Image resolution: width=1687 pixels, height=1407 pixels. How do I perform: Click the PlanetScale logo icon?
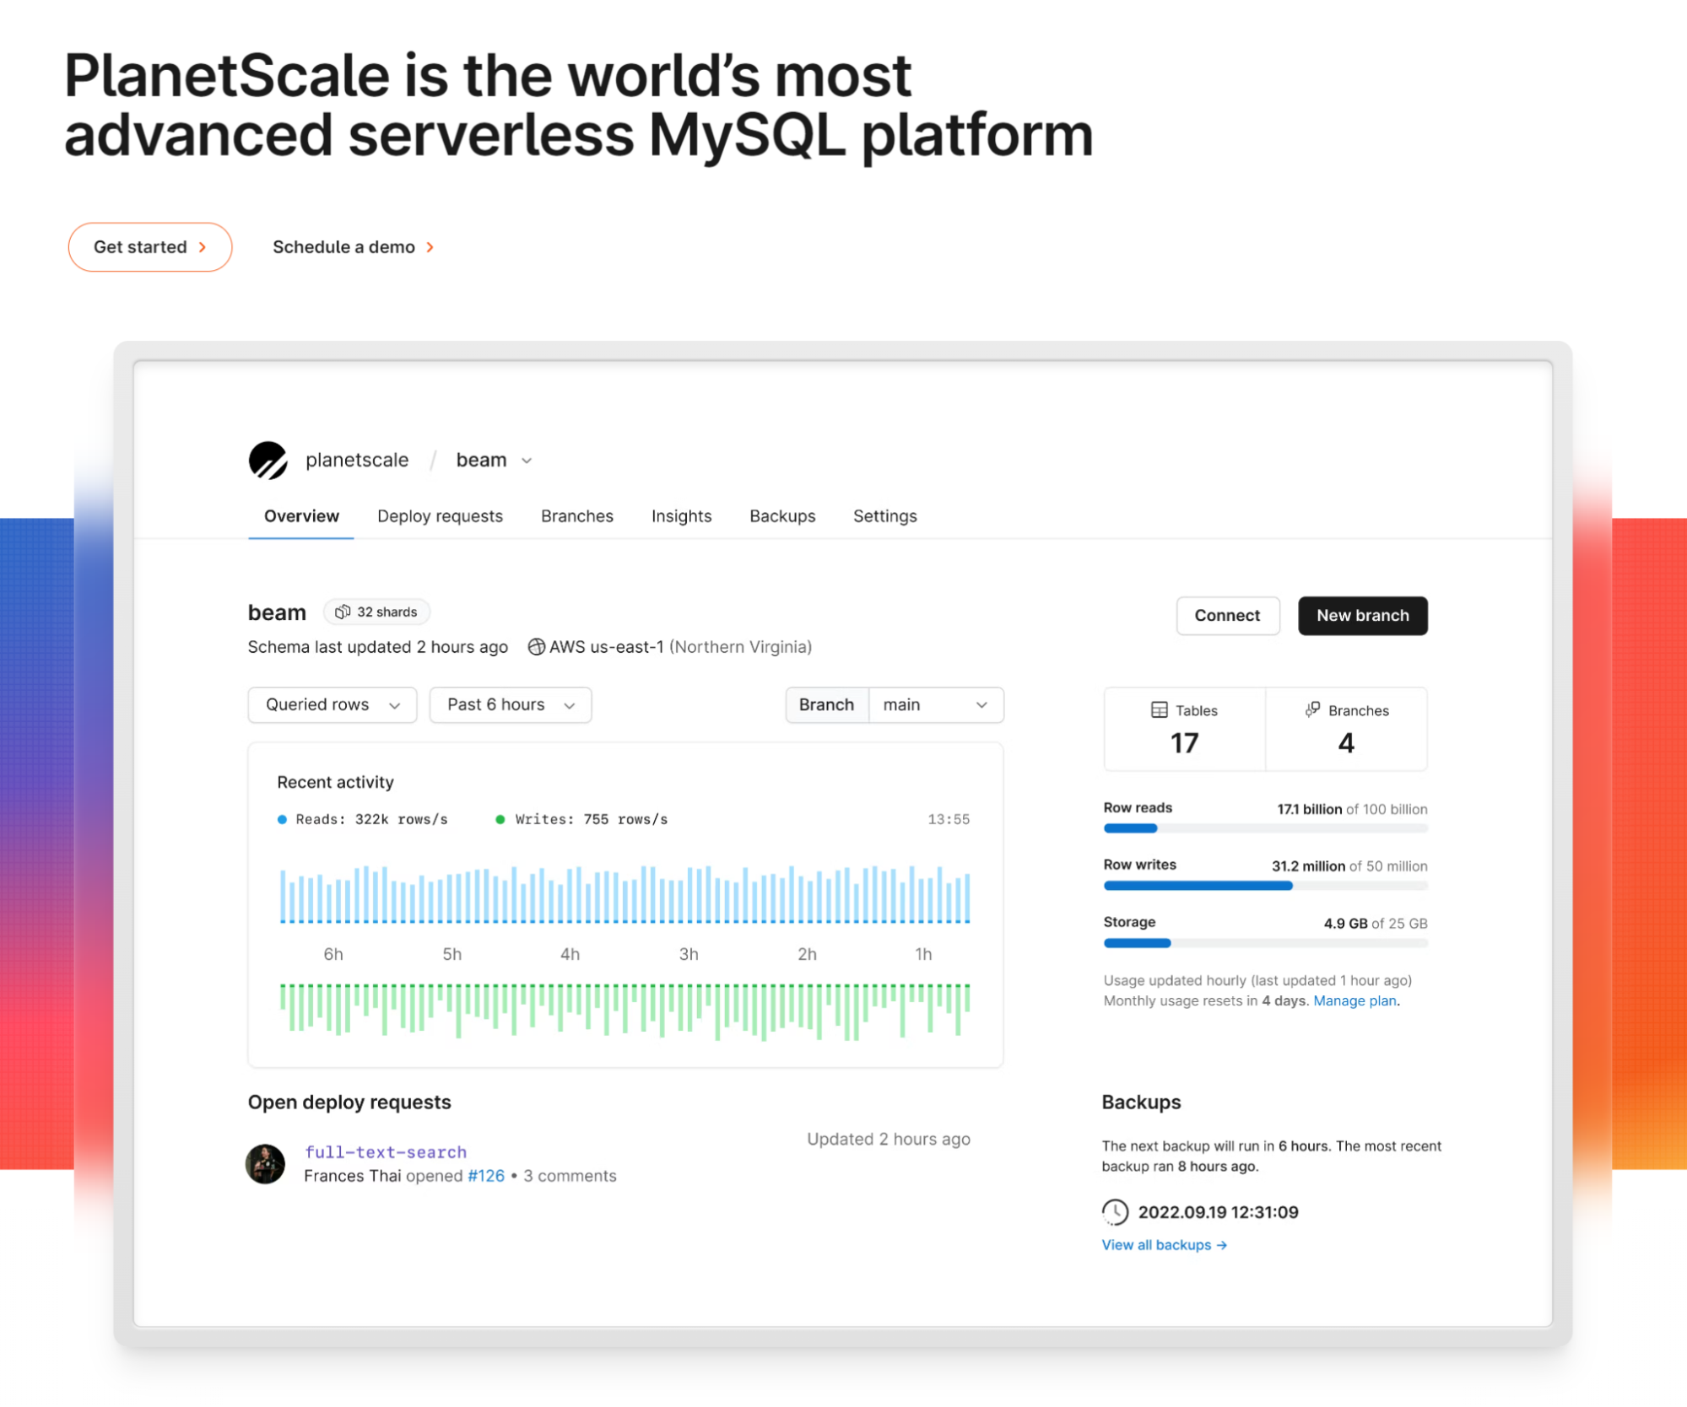[x=268, y=460]
